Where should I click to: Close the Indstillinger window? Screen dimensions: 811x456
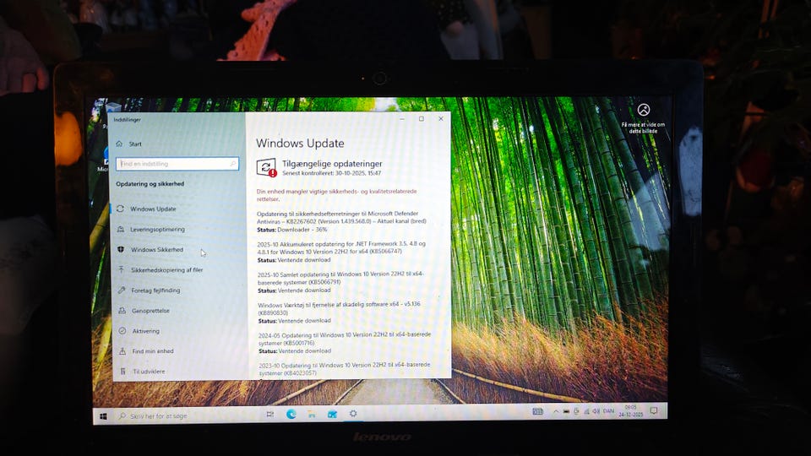click(x=441, y=119)
